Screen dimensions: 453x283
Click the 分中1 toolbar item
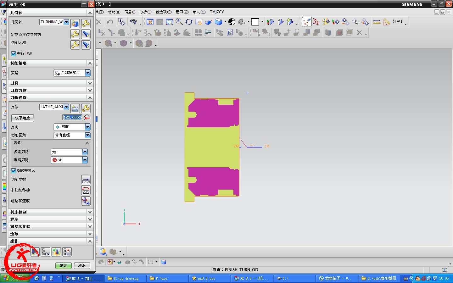[x=397, y=21]
